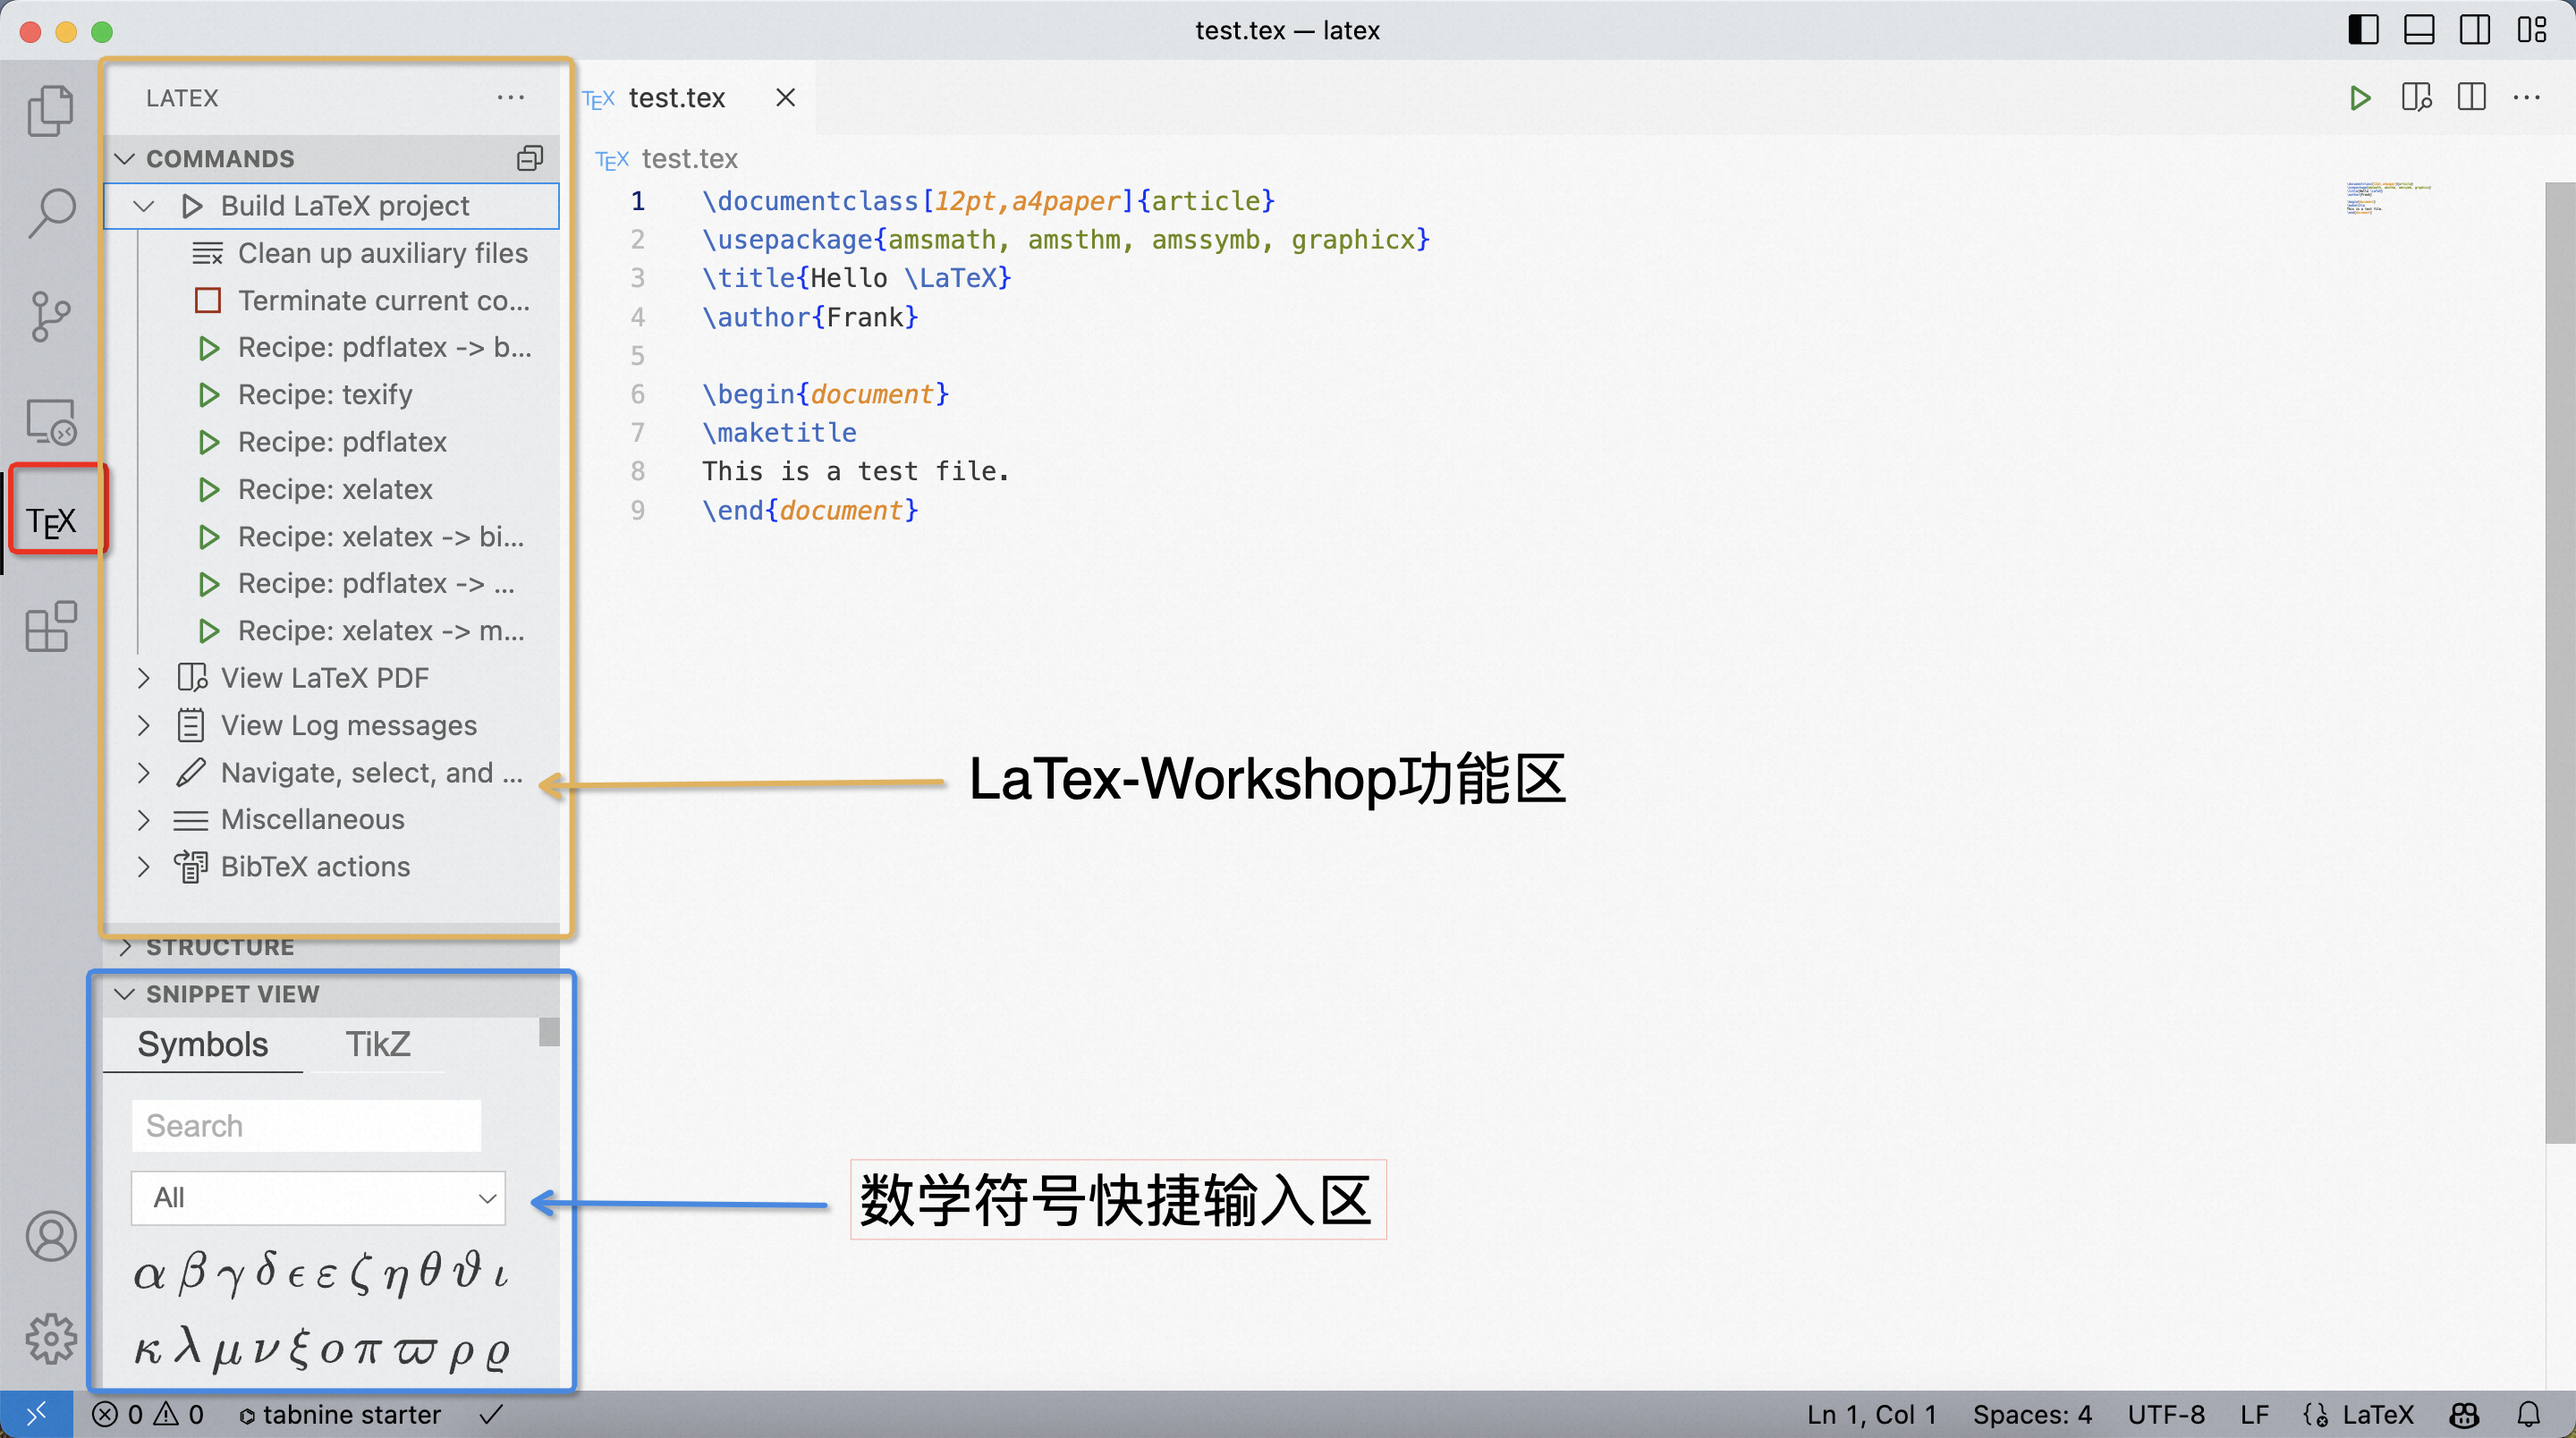2576x1438 pixels.
Task: Collapse the COMMANDS section
Action: [x=125, y=158]
